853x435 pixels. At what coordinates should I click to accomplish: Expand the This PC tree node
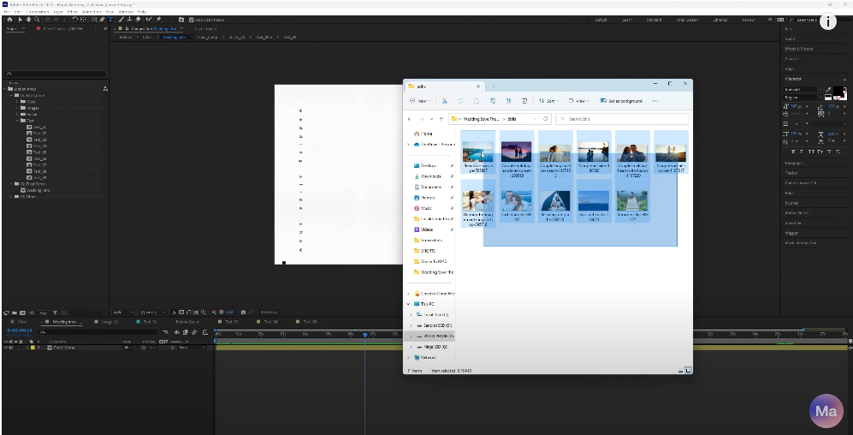tap(408, 304)
